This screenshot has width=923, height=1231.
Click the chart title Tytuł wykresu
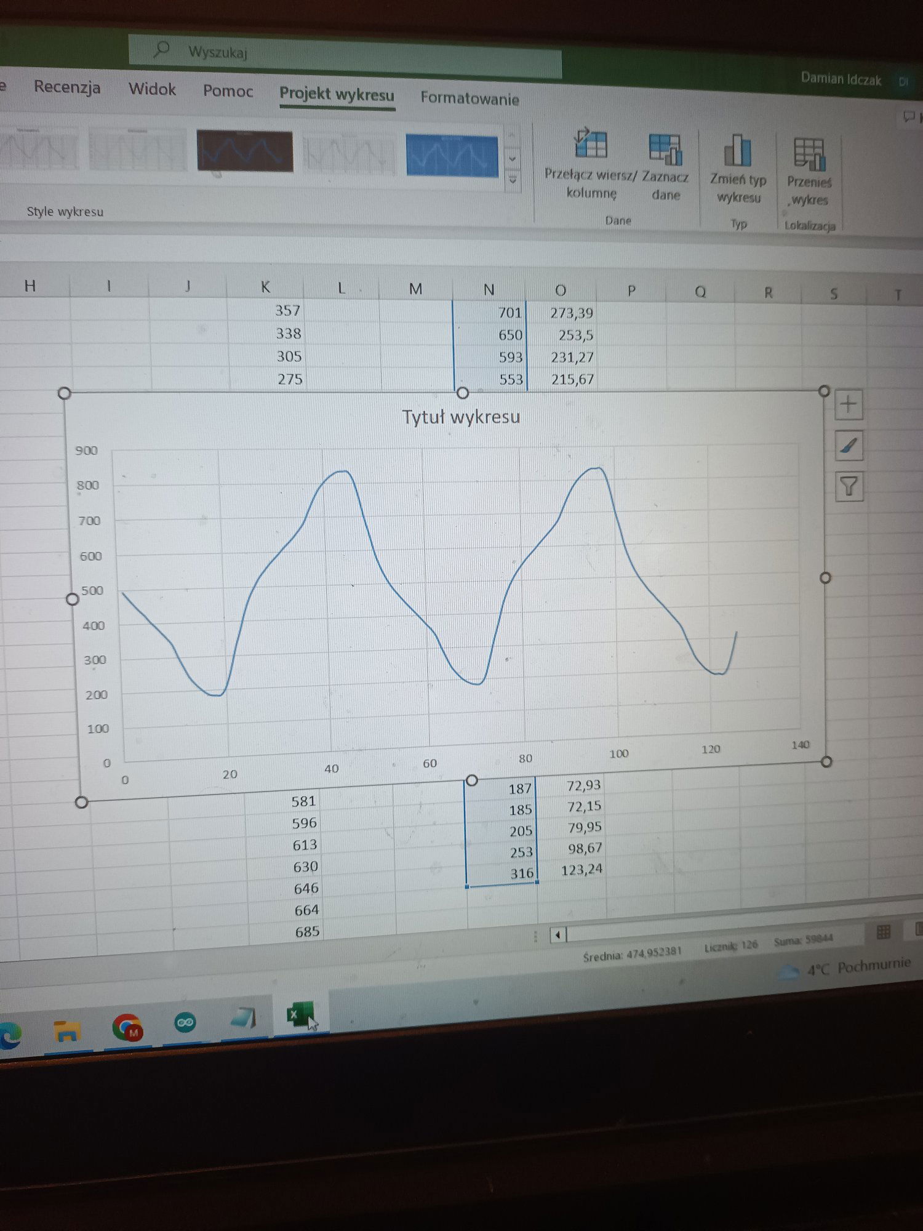click(461, 417)
